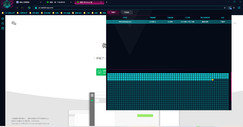Bookmark this page with the star icon

click(x=225, y=8)
